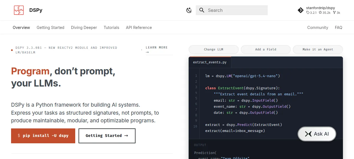The width and height of the screenshot is (354, 159).
Task: Go to the API Reference tab
Action: point(139,28)
